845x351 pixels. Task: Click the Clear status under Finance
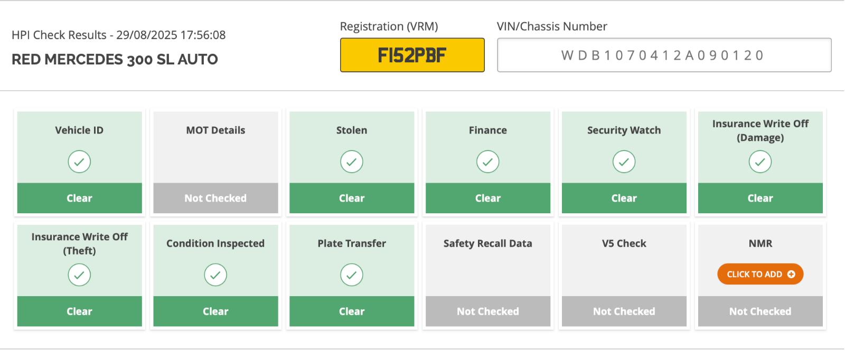pyautogui.click(x=488, y=198)
